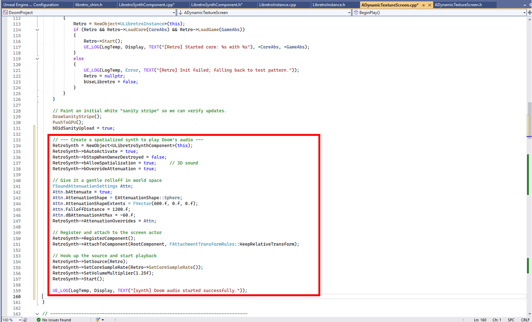The image size is (532, 322).
Task: Click FAttachmentTransformRules on line 151
Action: (202, 244)
